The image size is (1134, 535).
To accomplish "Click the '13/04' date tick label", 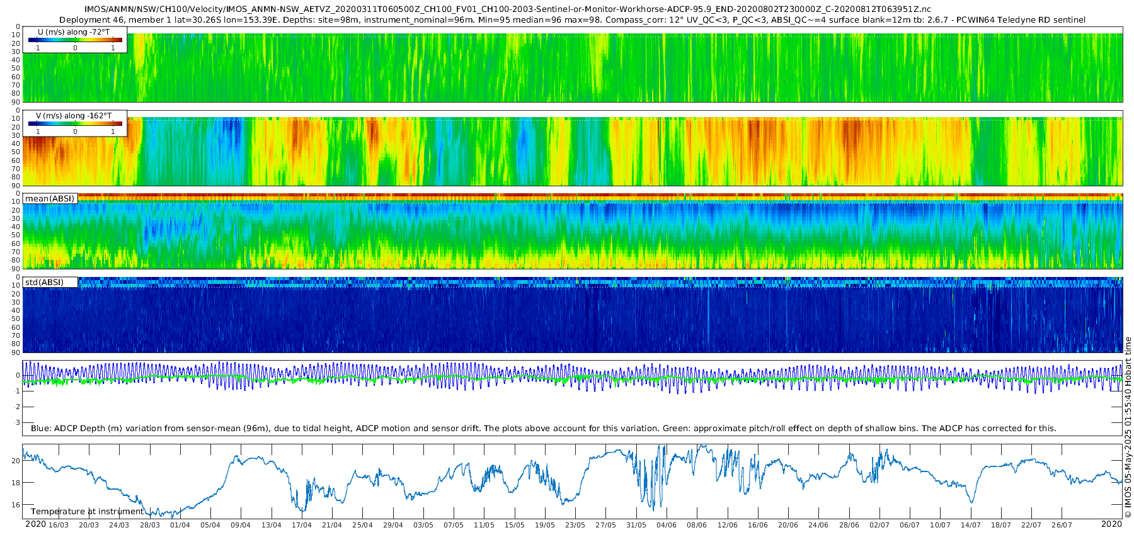I will click(272, 525).
